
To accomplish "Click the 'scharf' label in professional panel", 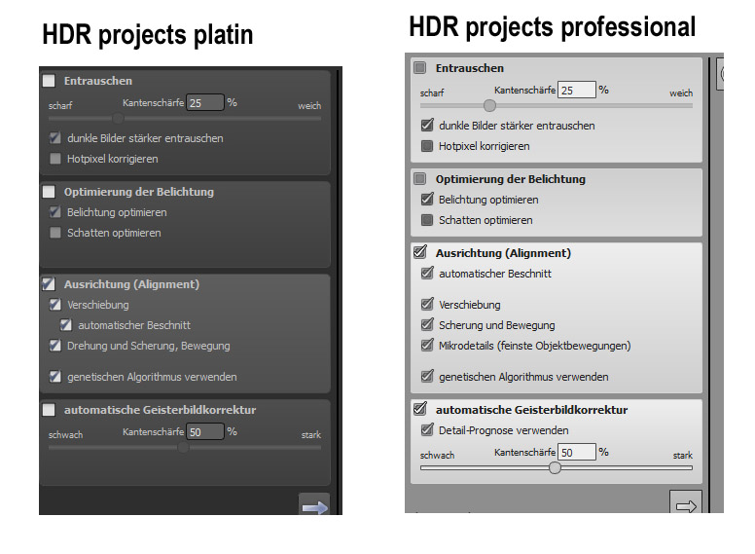I will 432,92.
